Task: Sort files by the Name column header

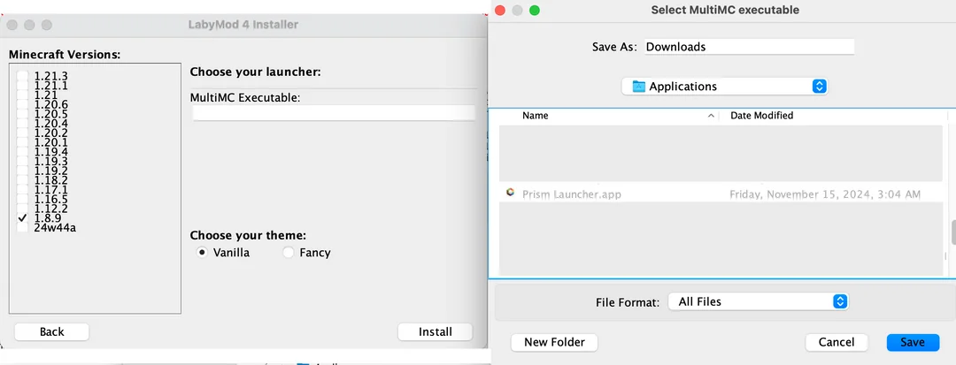Action: (536, 116)
